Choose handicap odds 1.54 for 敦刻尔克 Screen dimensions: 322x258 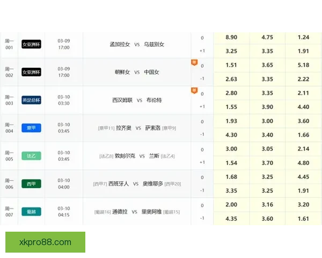[x=231, y=163]
